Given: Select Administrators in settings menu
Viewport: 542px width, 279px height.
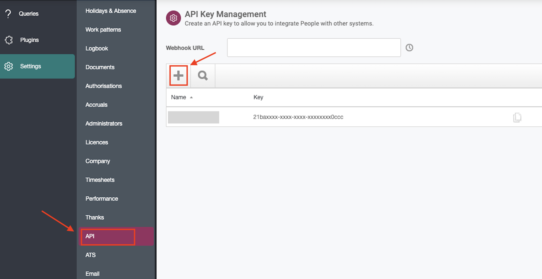Looking at the screenshot, I should [x=104, y=124].
